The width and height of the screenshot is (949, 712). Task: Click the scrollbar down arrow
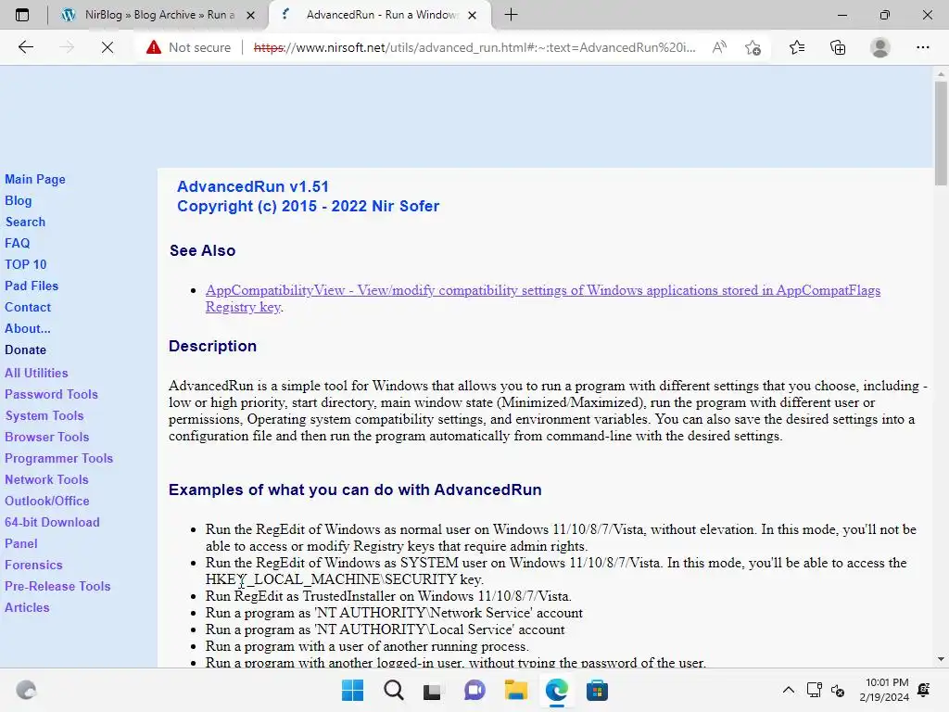point(941,659)
